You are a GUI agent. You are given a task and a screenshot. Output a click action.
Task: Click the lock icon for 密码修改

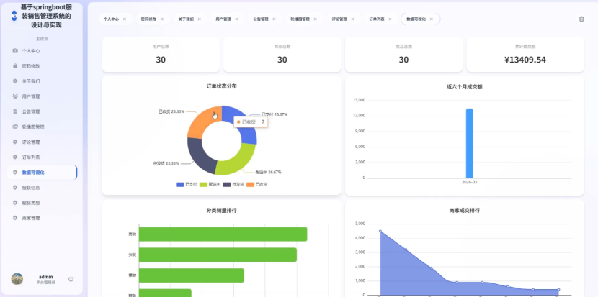(x=15, y=66)
